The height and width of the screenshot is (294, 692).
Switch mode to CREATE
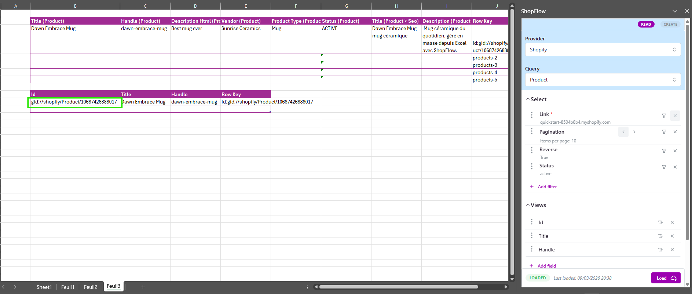(x=670, y=25)
